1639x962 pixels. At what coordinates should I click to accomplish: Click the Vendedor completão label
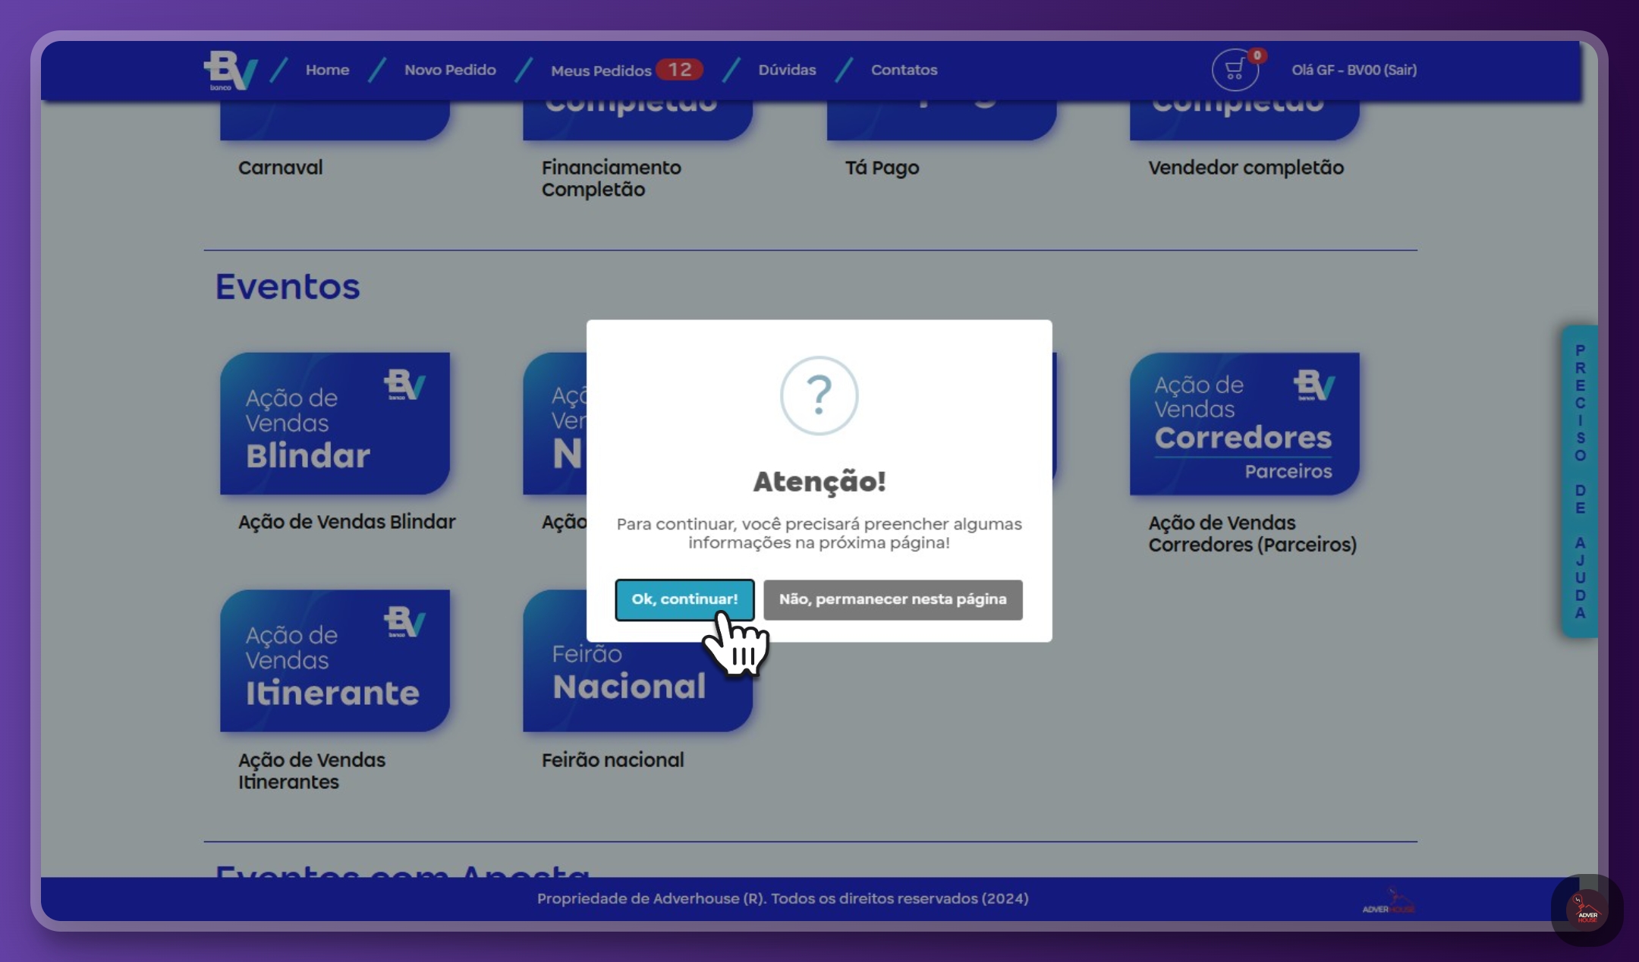1246,168
